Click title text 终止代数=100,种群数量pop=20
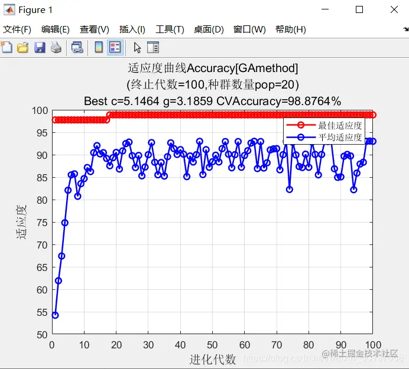Screen dimensions: 409x369 click(x=213, y=84)
